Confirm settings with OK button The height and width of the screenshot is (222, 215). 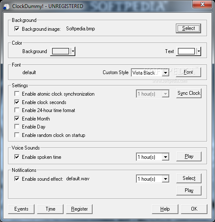point(194,209)
